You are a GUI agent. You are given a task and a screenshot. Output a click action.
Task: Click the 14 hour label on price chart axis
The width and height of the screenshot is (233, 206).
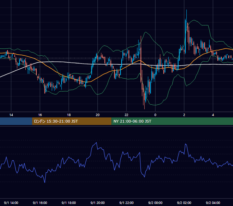(11, 115)
